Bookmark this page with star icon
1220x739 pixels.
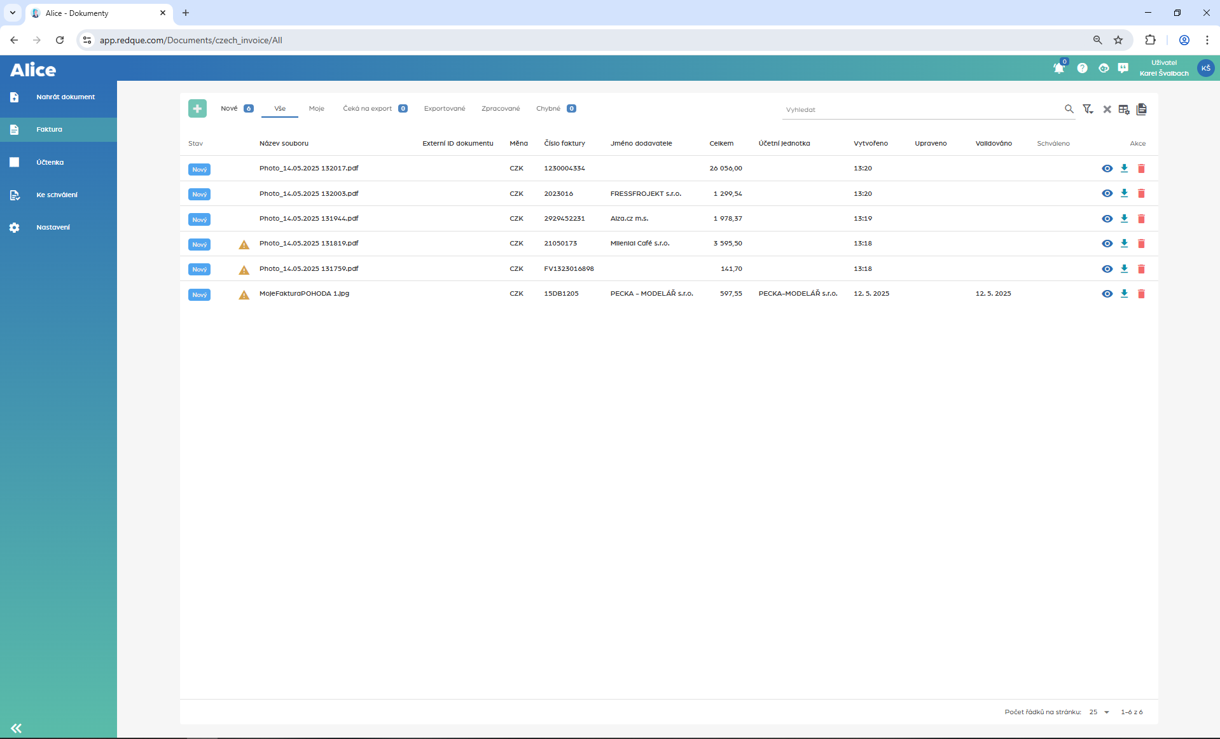pyautogui.click(x=1118, y=40)
